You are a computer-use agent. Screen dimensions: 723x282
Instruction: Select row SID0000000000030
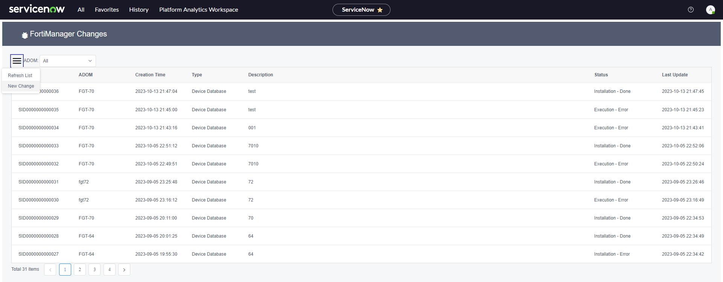click(361, 200)
